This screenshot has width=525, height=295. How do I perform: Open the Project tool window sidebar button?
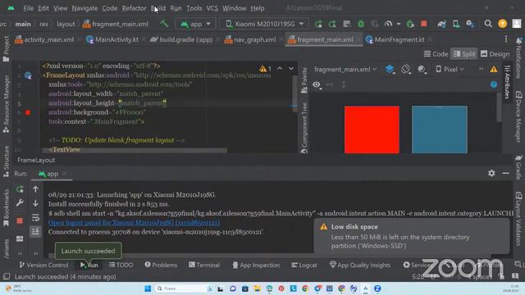click(x=6, y=49)
